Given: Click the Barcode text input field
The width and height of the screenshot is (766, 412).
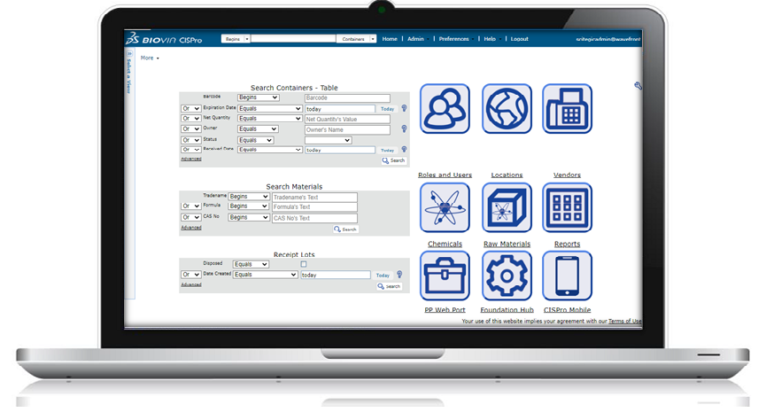Looking at the screenshot, I should pos(347,98).
